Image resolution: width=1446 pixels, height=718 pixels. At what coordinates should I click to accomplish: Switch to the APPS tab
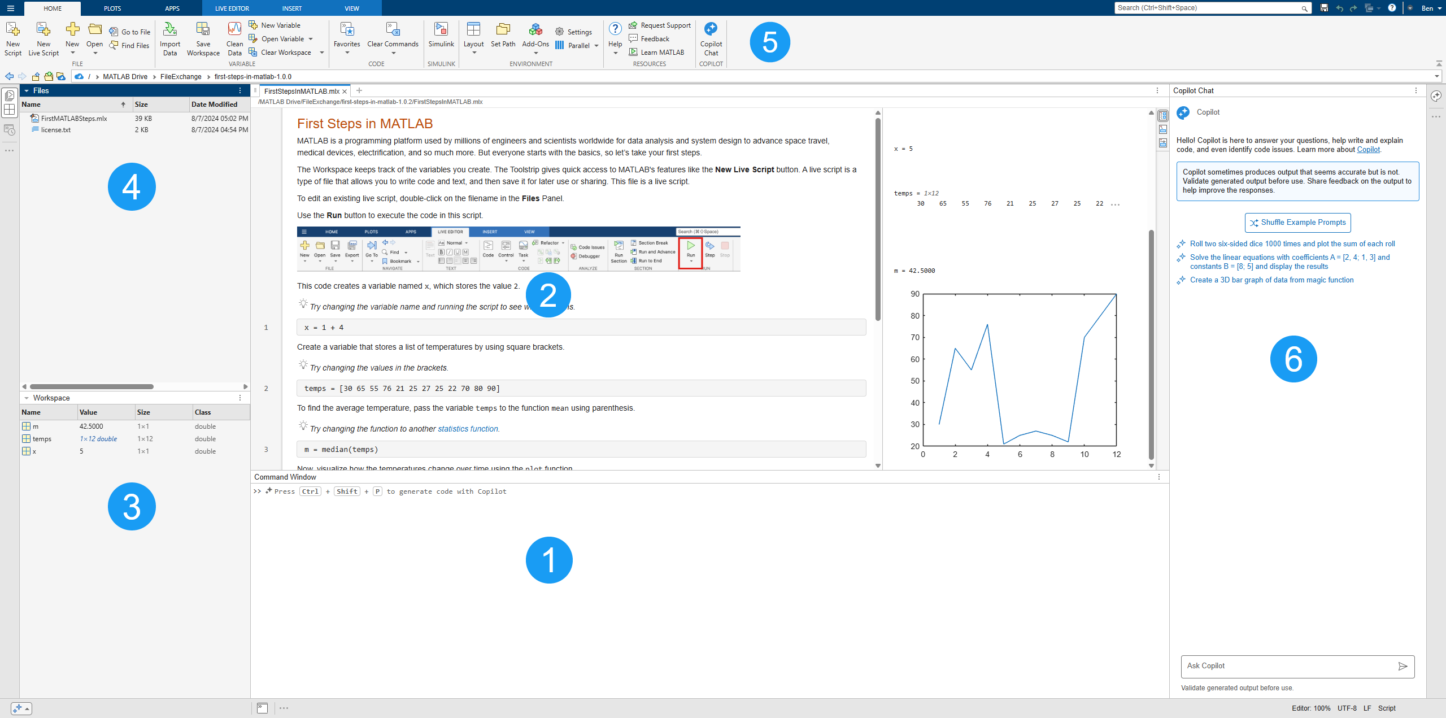click(x=172, y=8)
